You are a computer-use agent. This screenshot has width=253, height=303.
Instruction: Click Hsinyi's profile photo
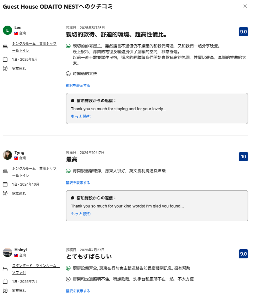pyautogui.click(x=7, y=252)
